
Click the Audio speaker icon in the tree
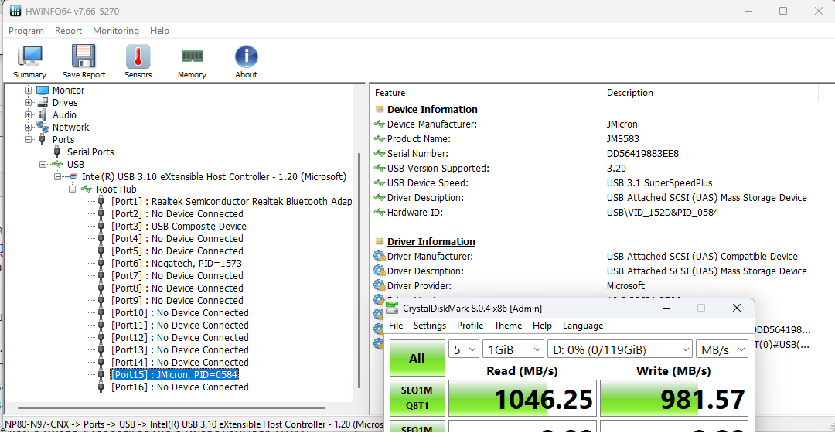(x=43, y=114)
